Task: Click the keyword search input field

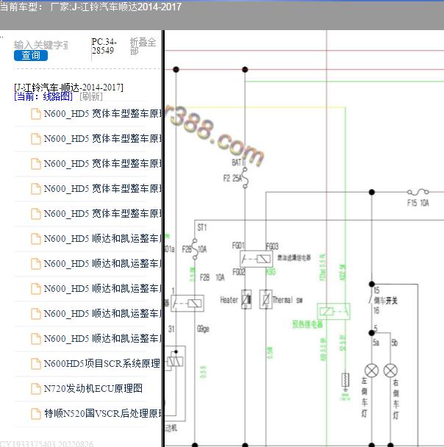Action: click(41, 45)
